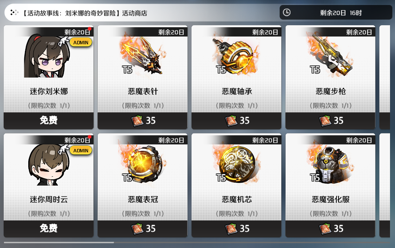Click the 恶魔强化服 T5 armor icon

[330, 164]
